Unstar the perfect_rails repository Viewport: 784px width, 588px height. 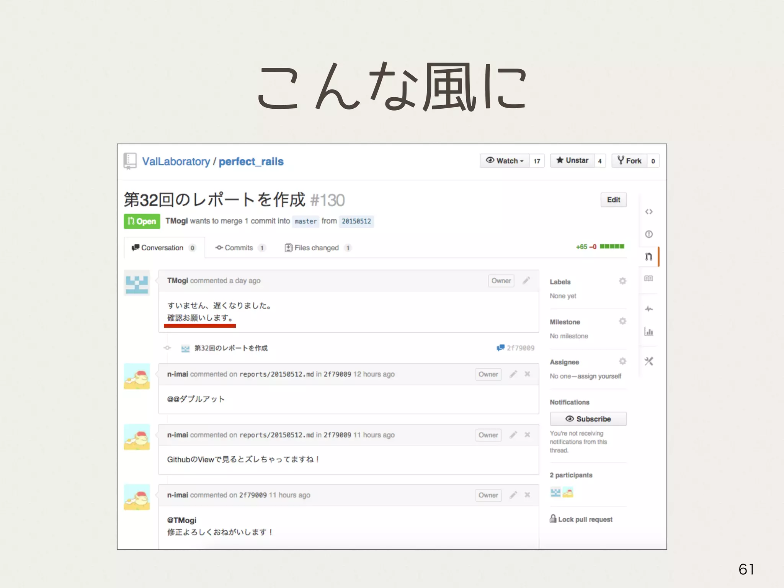(x=572, y=161)
